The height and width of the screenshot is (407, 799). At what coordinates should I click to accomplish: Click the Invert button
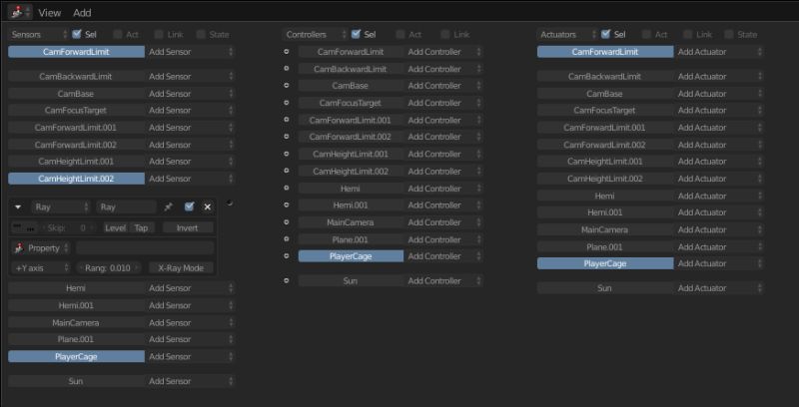pos(188,227)
